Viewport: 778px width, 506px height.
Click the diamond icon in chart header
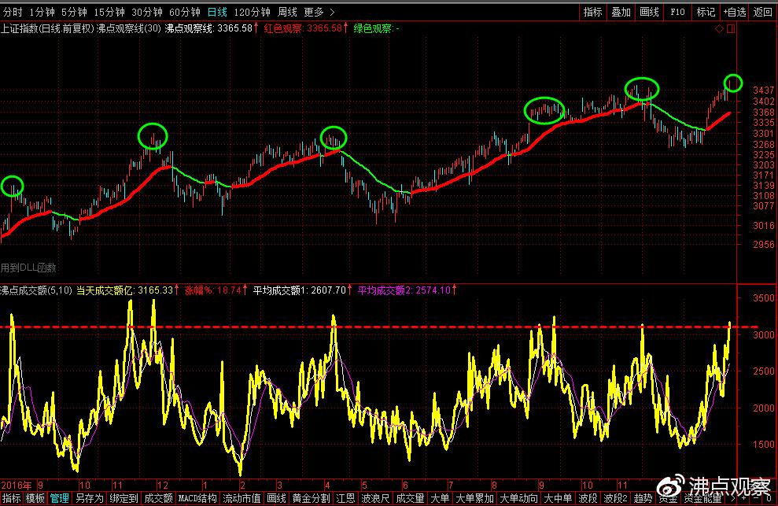click(719, 28)
